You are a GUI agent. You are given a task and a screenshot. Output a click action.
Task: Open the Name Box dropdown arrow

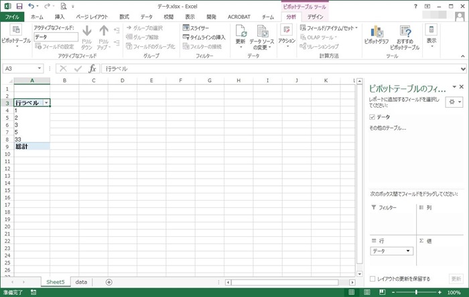pyautogui.click(x=39, y=69)
